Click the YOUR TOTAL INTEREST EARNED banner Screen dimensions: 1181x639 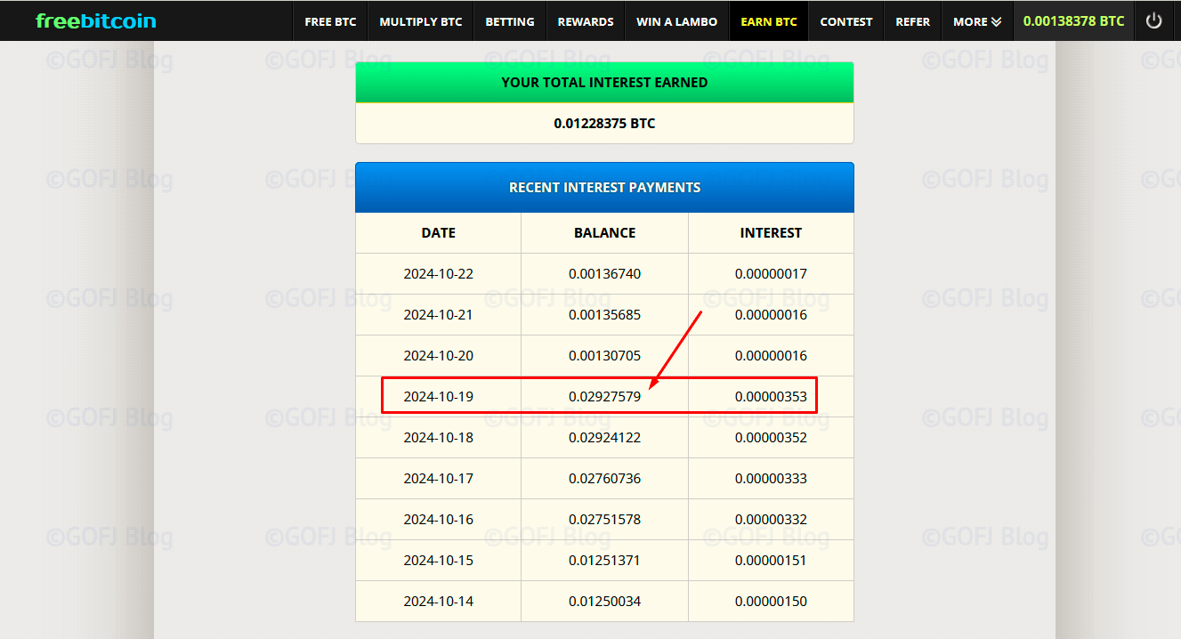[x=604, y=82]
